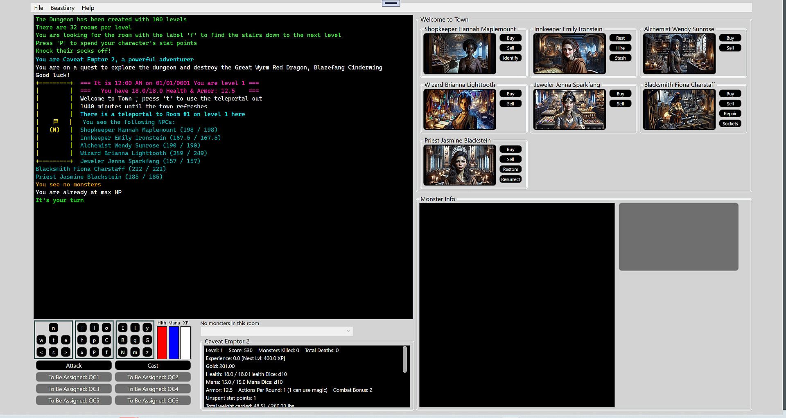Image resolution: width=786 pixels, height=418 pixels.
Task: Open the Beastiary menu
Action: (x=62, y=8)
